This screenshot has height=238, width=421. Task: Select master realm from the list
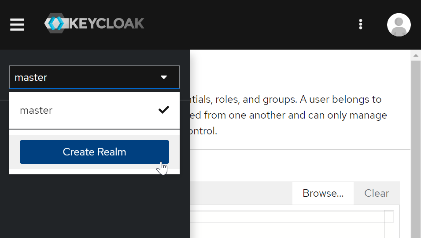pyautogui.click(x=37, y=111)
